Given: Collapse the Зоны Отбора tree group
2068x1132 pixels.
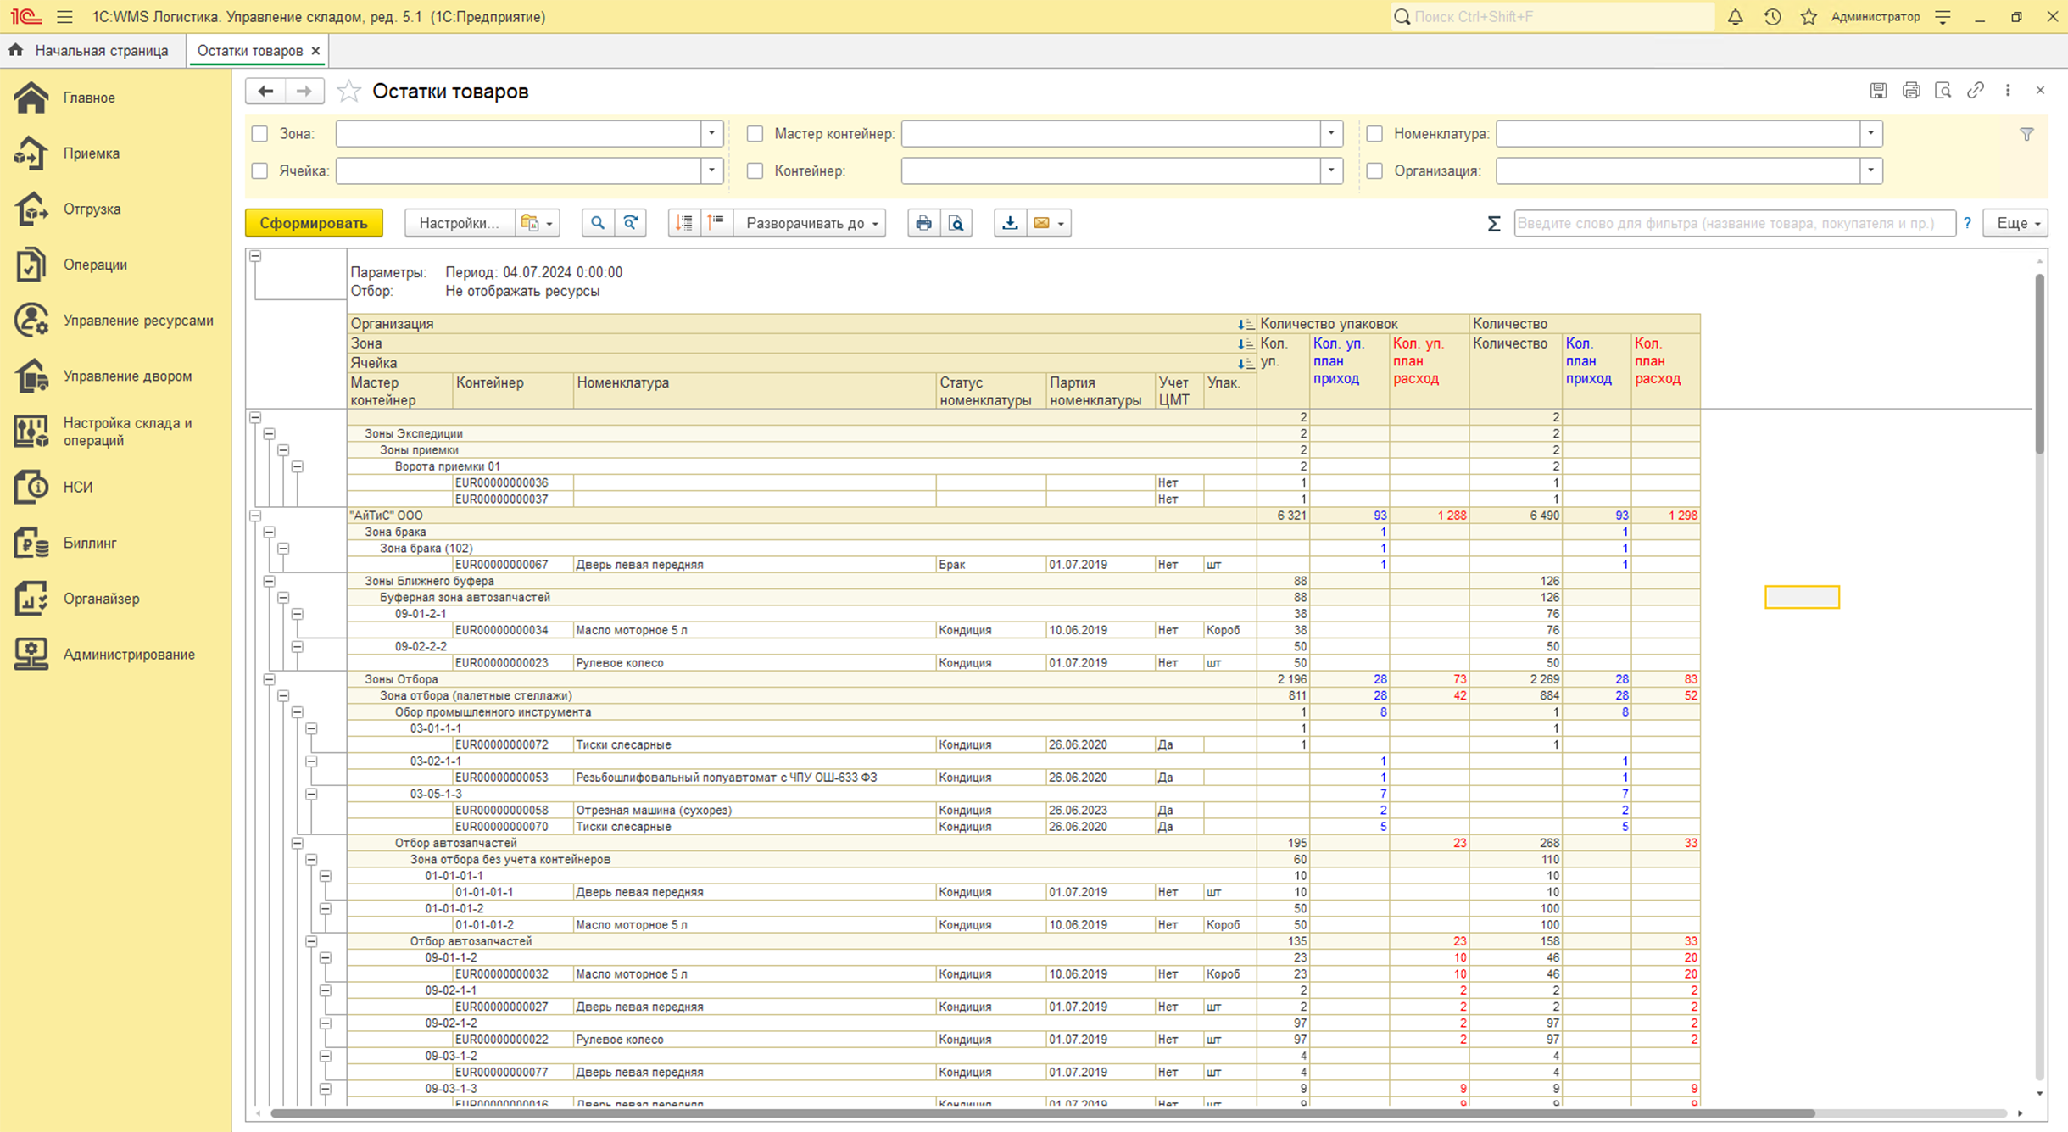Looking at the screenshot, I should pyautogui.click(x=269, y=679).
